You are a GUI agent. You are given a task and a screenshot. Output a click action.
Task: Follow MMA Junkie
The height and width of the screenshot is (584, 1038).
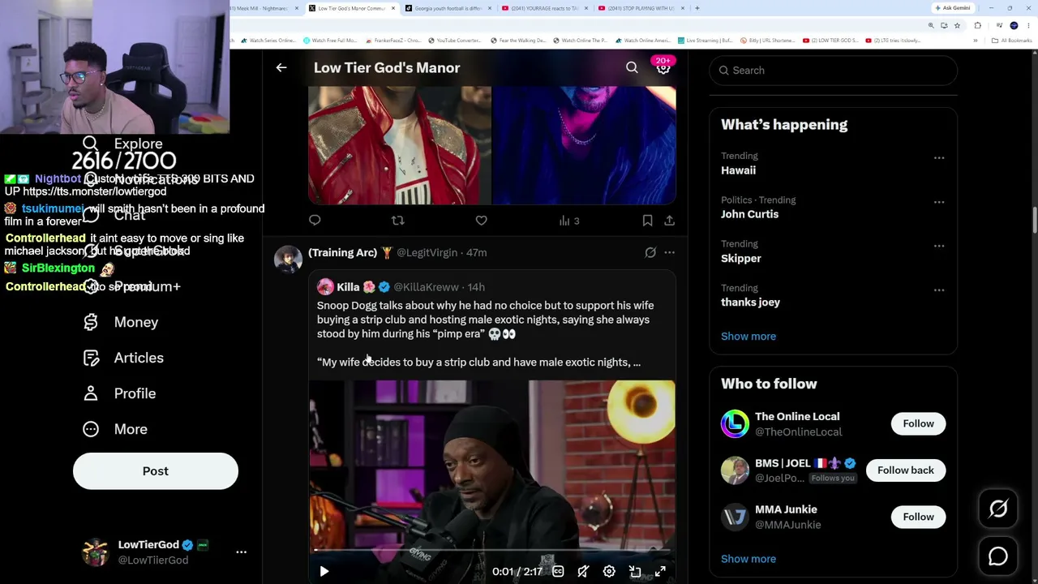[918, 517]
